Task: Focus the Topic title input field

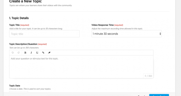Action: (x=44, y=34)
